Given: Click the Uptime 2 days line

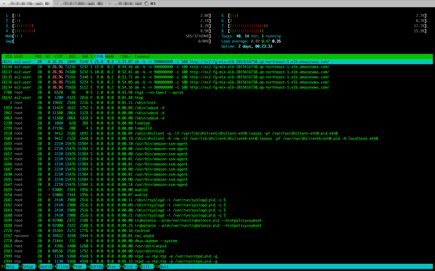Looking at the screenshot, I should [247, 47].
